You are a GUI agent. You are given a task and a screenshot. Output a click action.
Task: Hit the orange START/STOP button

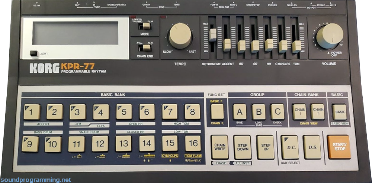click(339, 147)
